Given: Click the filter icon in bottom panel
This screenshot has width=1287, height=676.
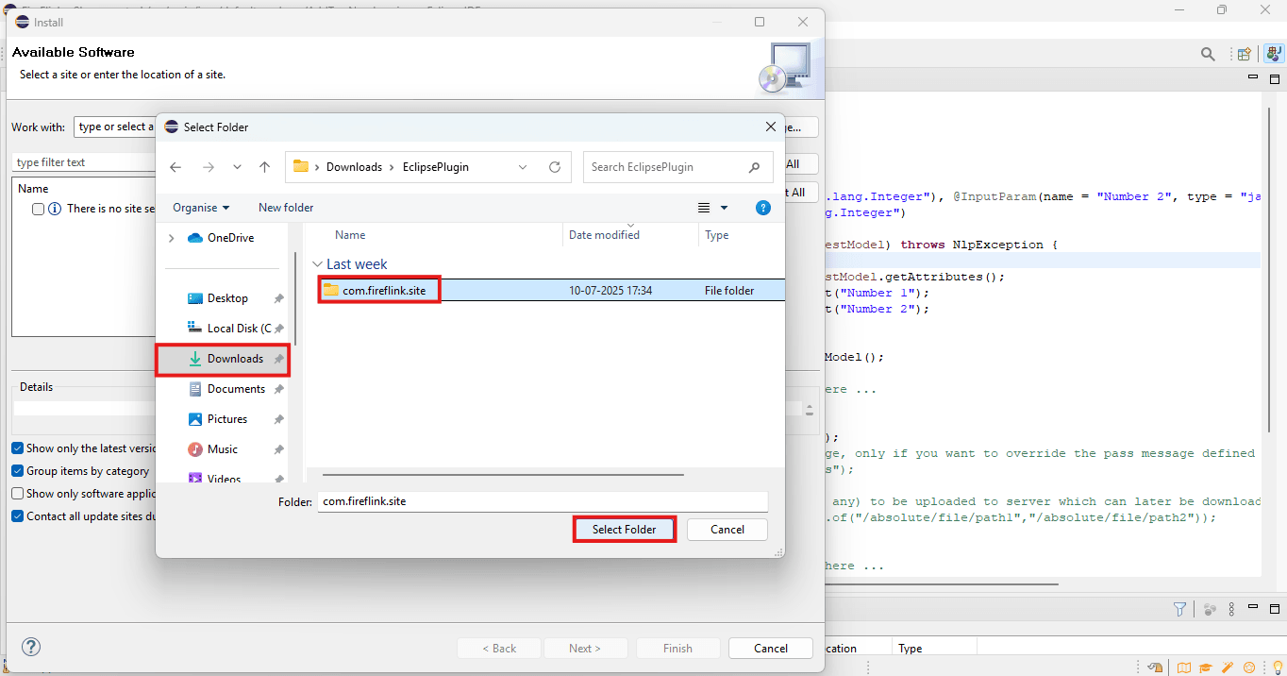Looking at the screenshot, I should tap(1179, 610).
